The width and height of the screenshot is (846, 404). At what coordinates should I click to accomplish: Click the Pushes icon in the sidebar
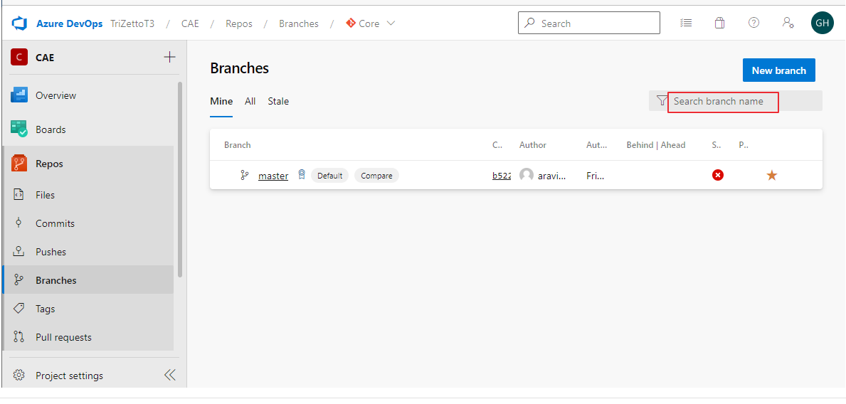point(19,251)
